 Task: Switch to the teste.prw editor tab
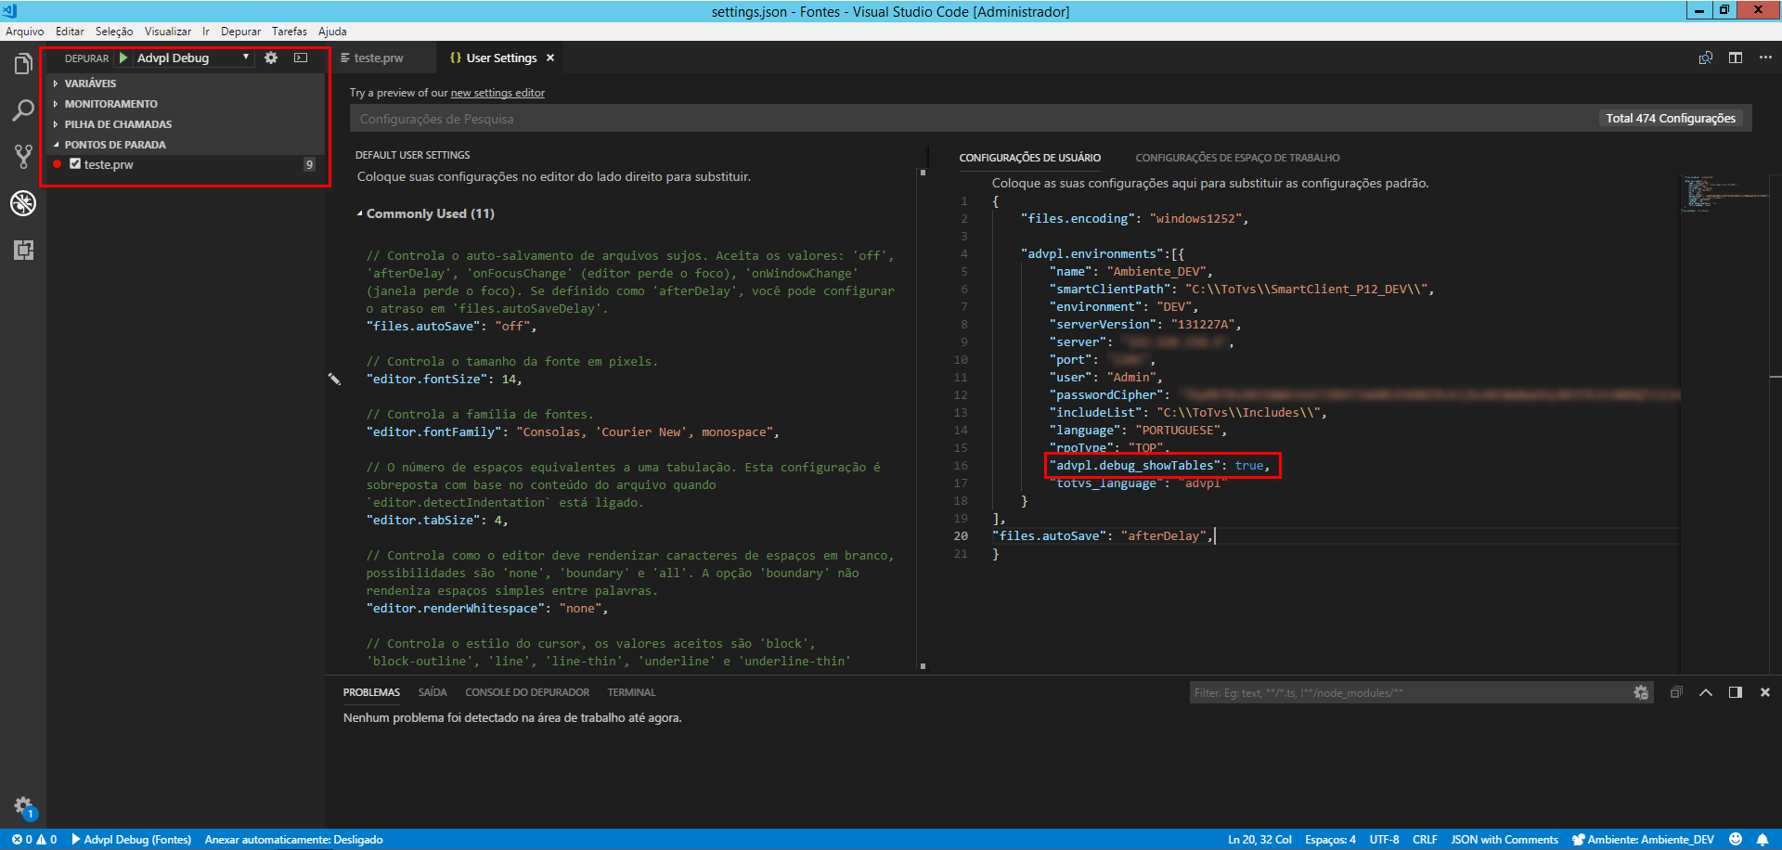(x=380, y=57)
